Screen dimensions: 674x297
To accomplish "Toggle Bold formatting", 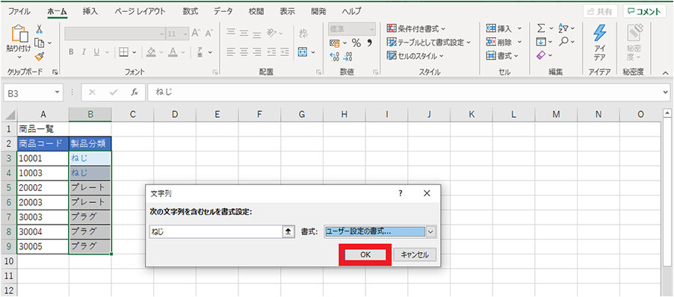I will pos(71,52).
